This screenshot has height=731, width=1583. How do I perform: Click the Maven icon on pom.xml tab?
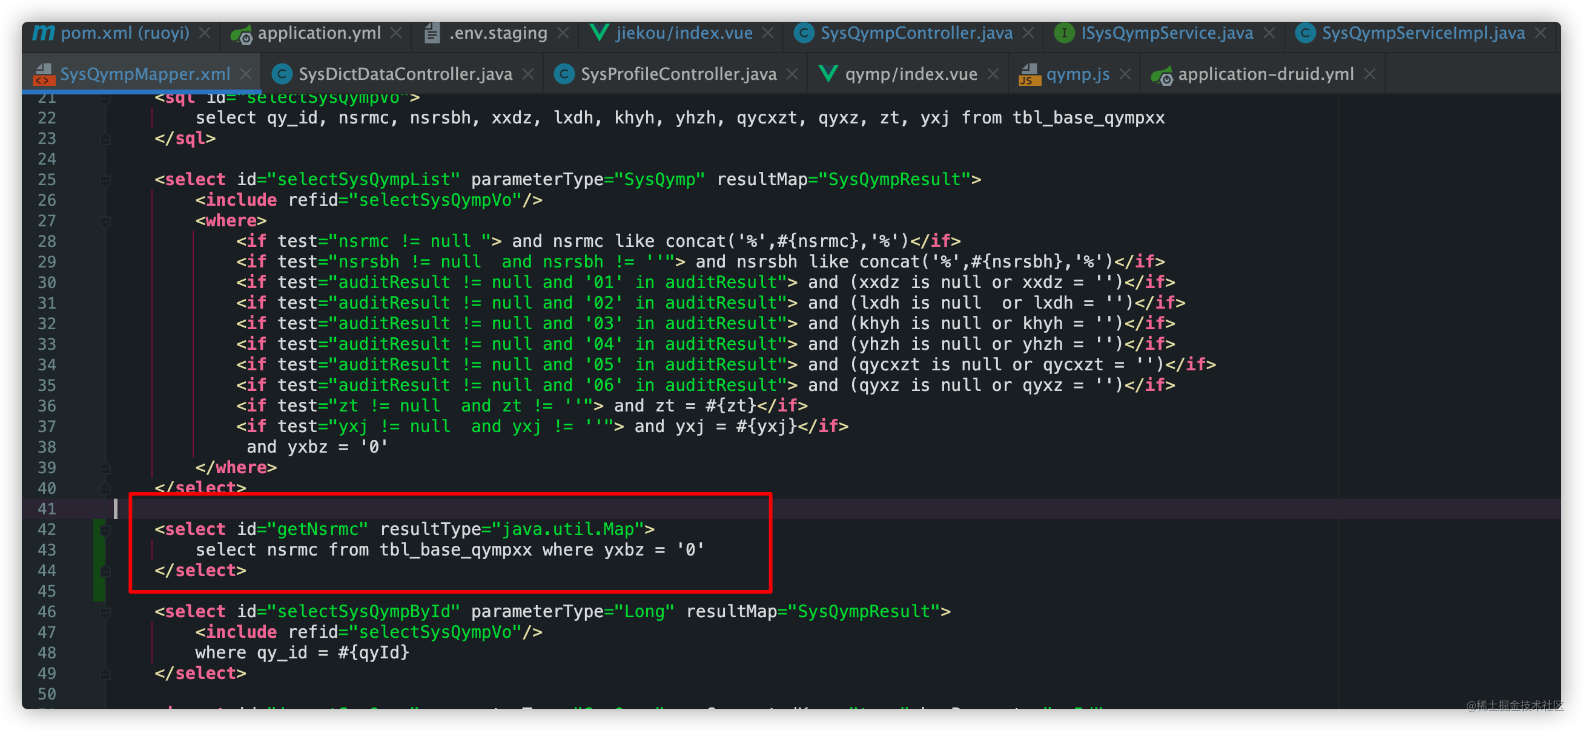[43, 33]
